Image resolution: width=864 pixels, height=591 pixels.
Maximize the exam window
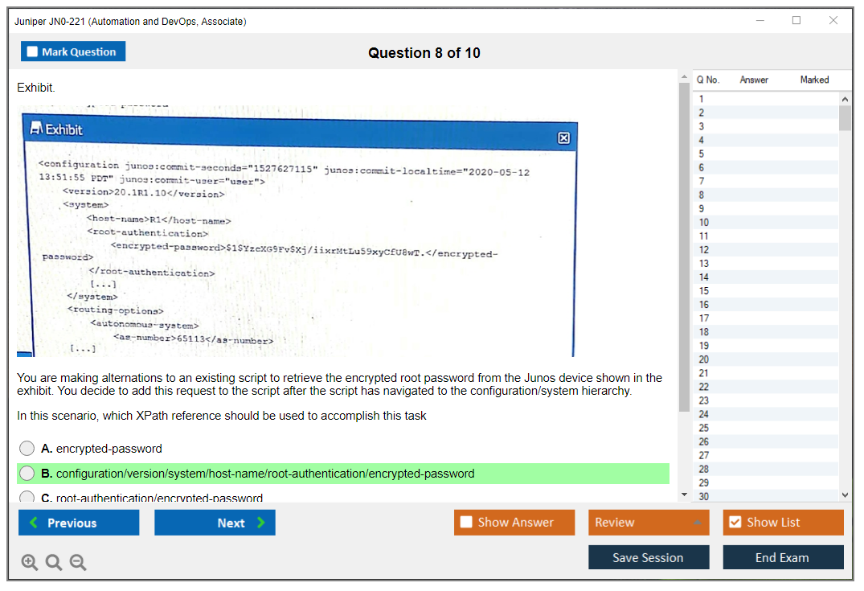point(796,21)
